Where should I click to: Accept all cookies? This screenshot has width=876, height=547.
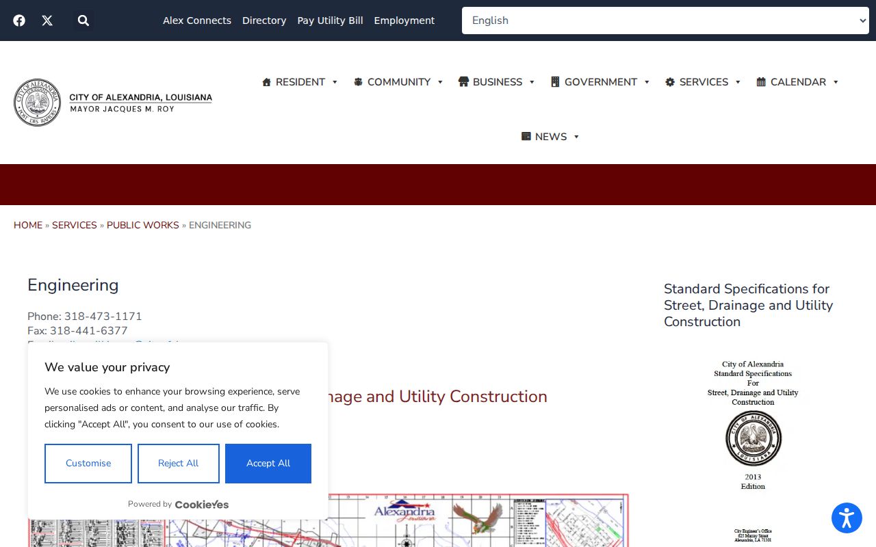pyautogui.click(x=268, y=464)
